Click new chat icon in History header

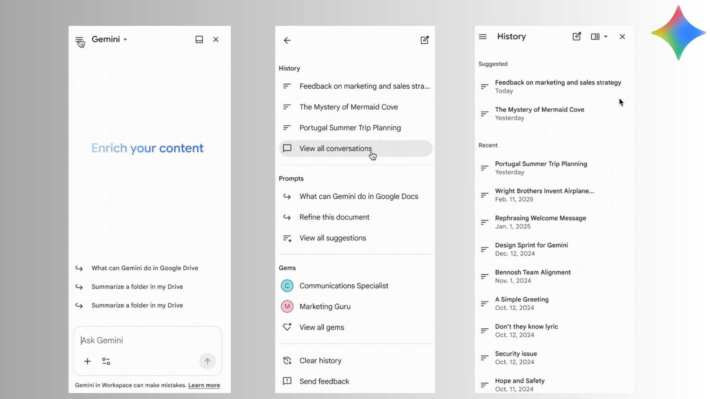click(577, 37)
